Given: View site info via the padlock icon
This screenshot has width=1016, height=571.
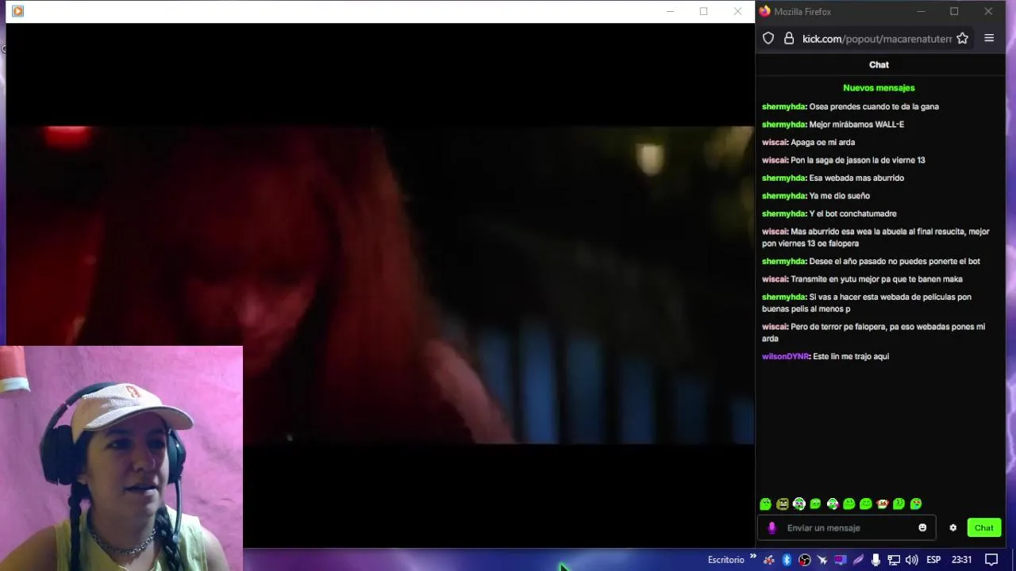Looking at the screenshot, I should pos(789,38).
